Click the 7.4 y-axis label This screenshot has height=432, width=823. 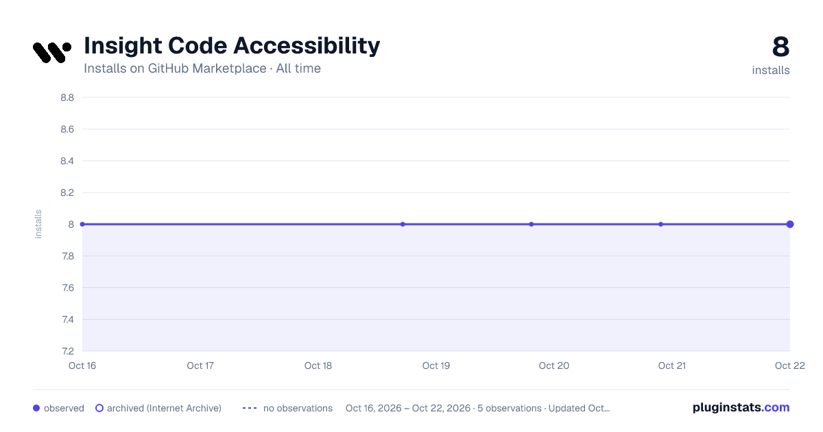pos(67,320)
